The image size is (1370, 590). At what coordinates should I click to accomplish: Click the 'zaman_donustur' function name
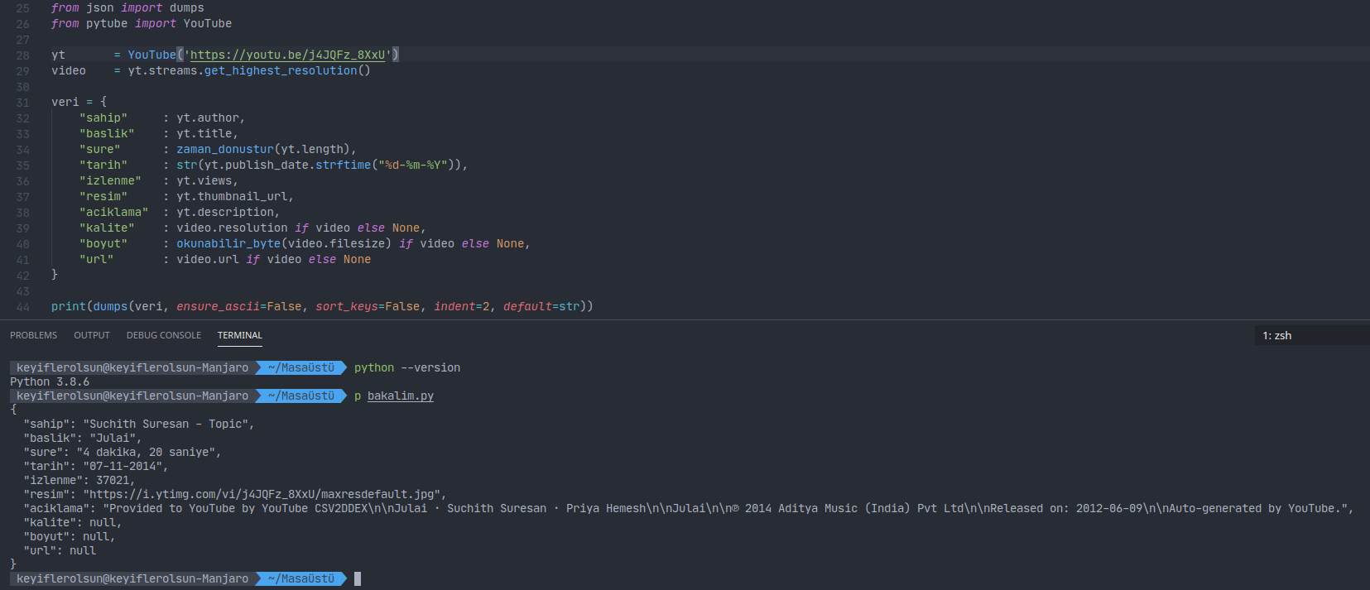point(225,149)
